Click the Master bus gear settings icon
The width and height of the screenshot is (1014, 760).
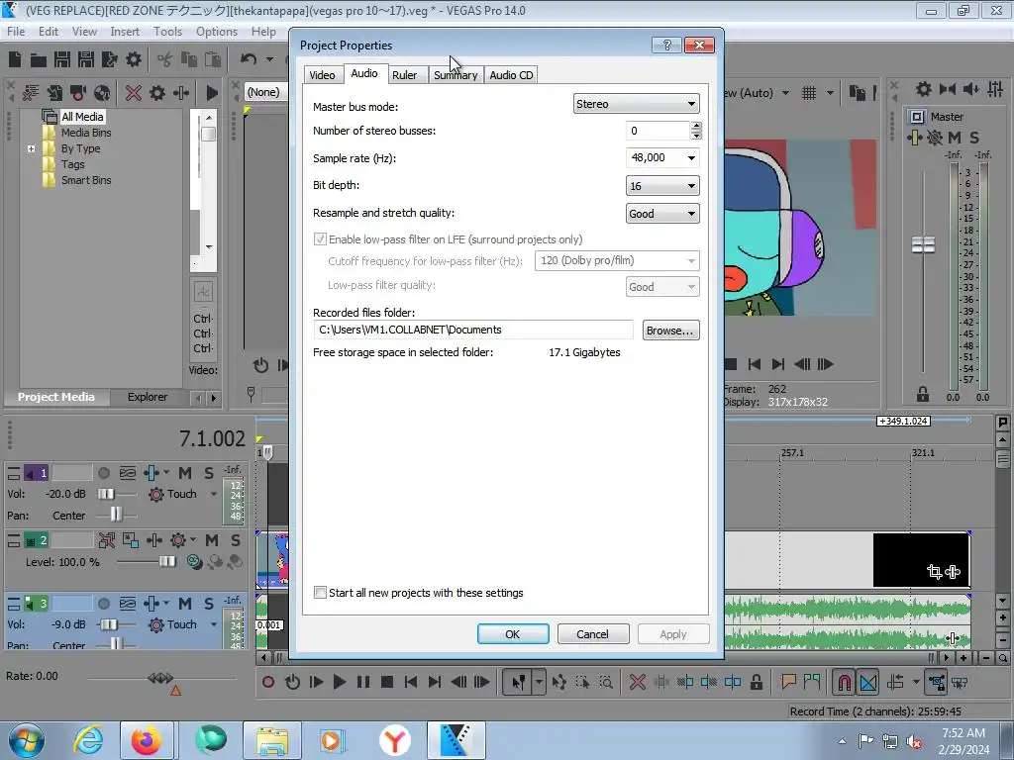[924, 89]
